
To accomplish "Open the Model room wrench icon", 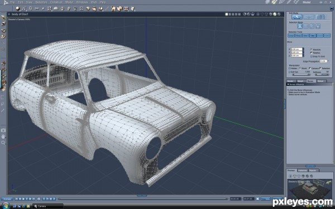I will [274, 2].
